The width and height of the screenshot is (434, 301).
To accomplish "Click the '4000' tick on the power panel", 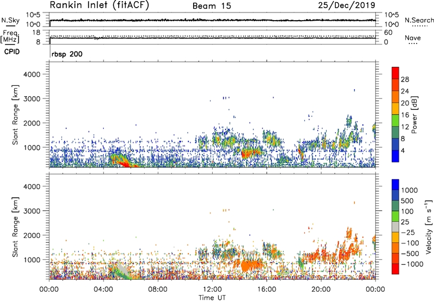I will [x=31, y=74].
